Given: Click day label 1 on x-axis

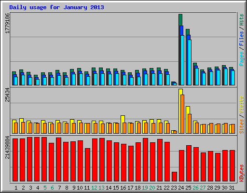Looking at the screenshot, I should (16, 188).
